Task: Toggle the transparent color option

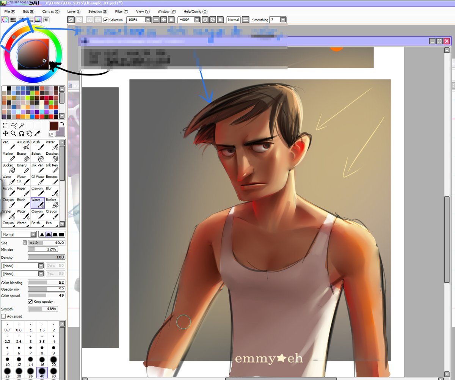Action: [51, 135]
